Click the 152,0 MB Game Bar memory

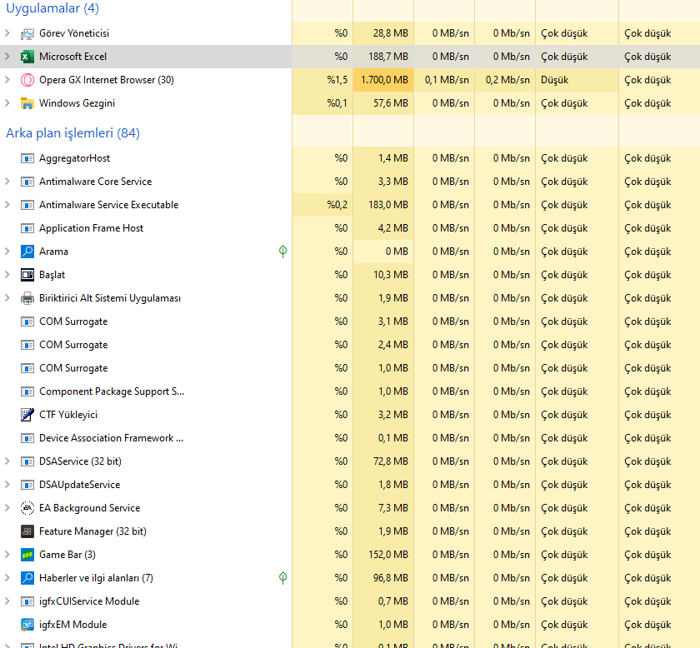pos(388,555)
